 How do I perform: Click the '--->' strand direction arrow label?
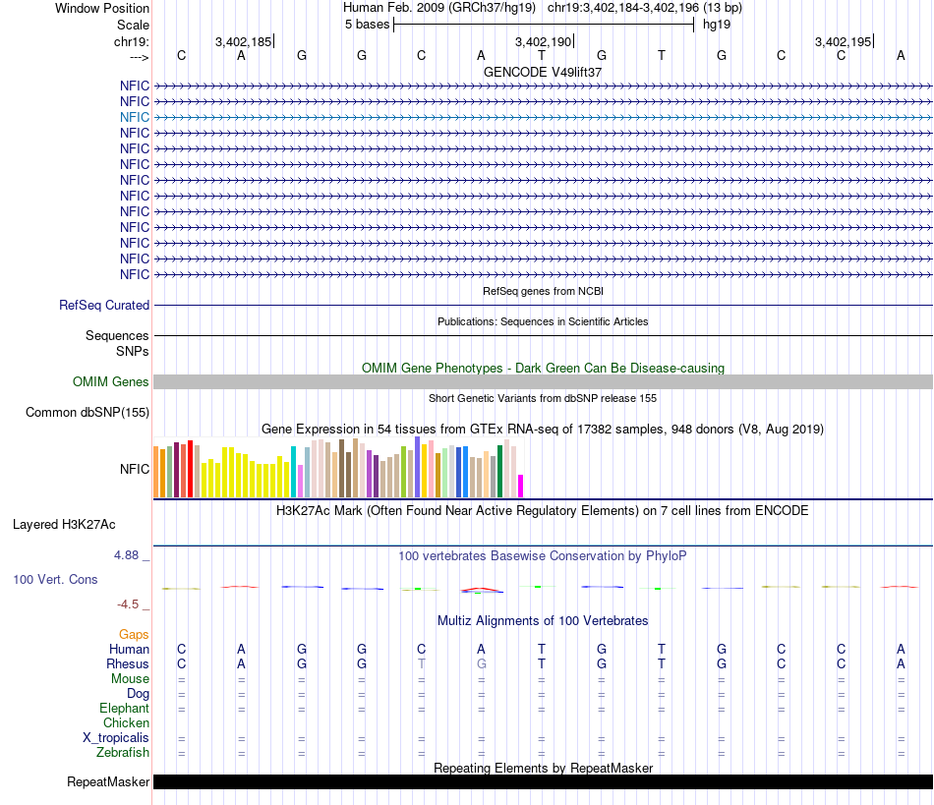click(139, 57)
